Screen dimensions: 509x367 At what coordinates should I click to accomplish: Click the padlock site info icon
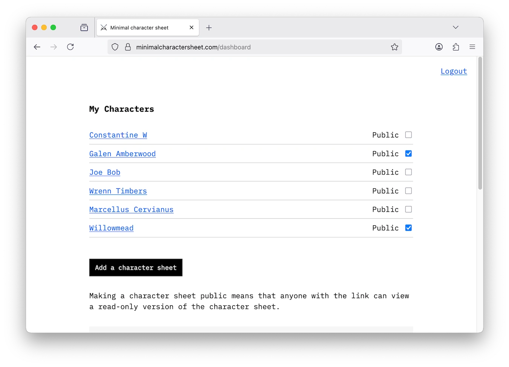click(x=128, y=47)
